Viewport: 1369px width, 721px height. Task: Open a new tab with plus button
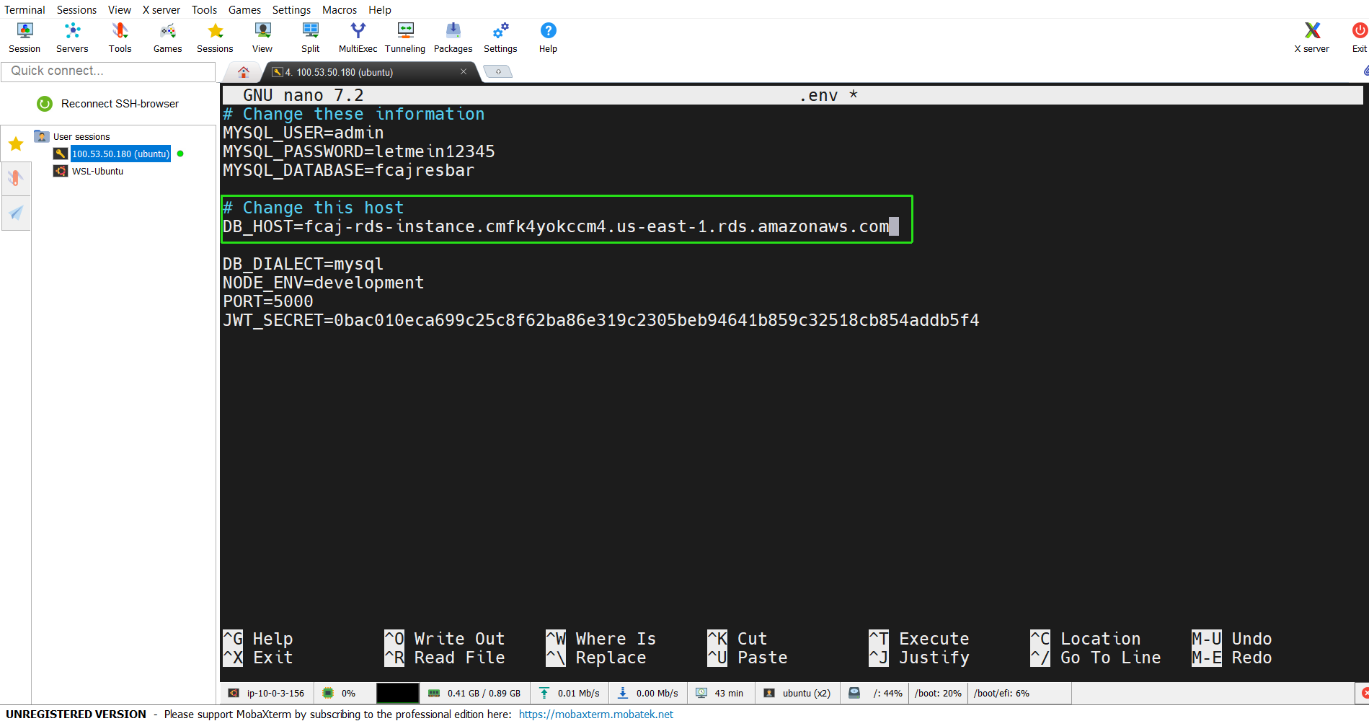[x=497, y=71]
